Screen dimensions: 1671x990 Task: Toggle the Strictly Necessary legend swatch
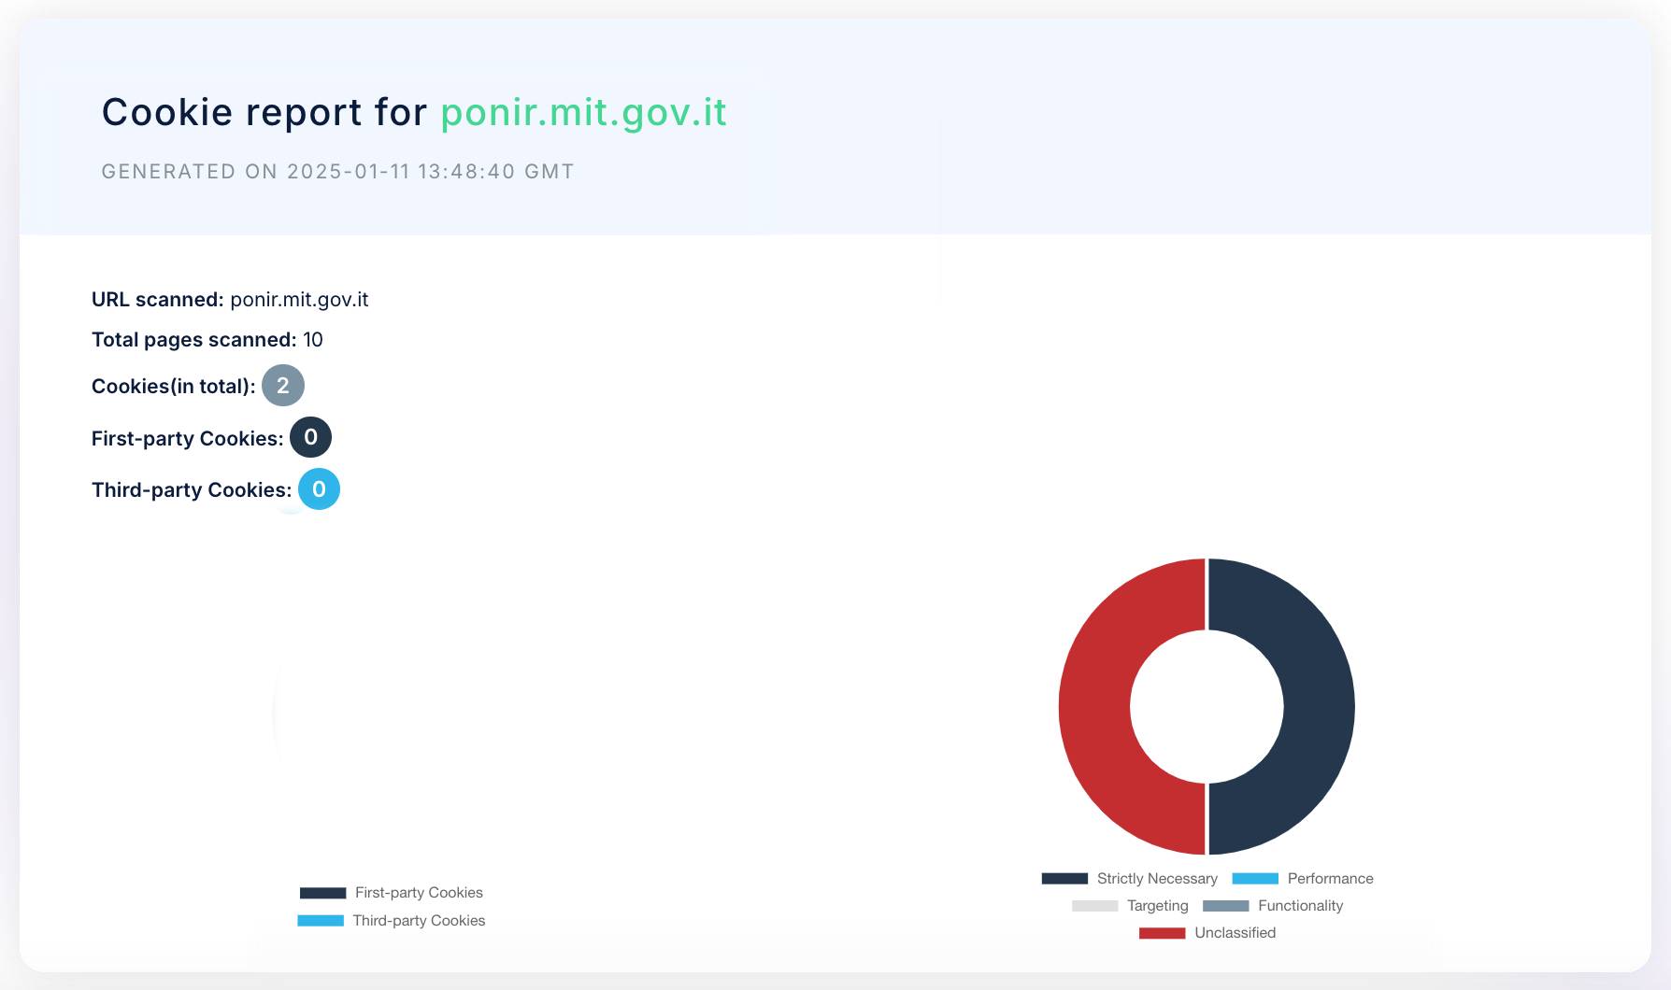(x=1064, y=879)
